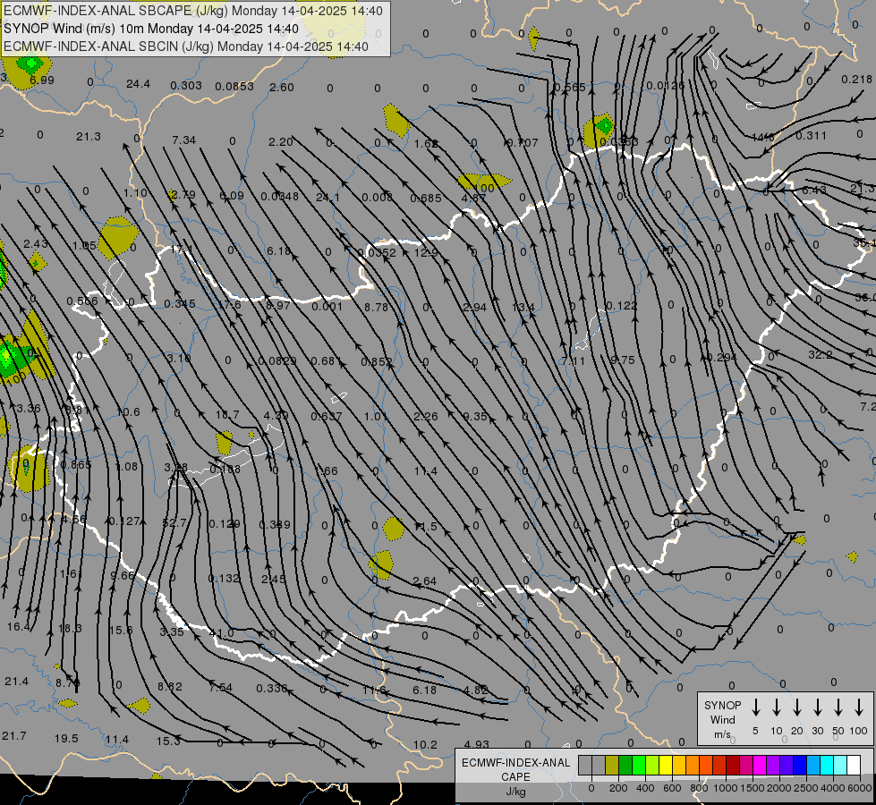Click the 2500 tick label on the CAPE scale
This screenshot has height=805, width=876.
coord(805,788)
